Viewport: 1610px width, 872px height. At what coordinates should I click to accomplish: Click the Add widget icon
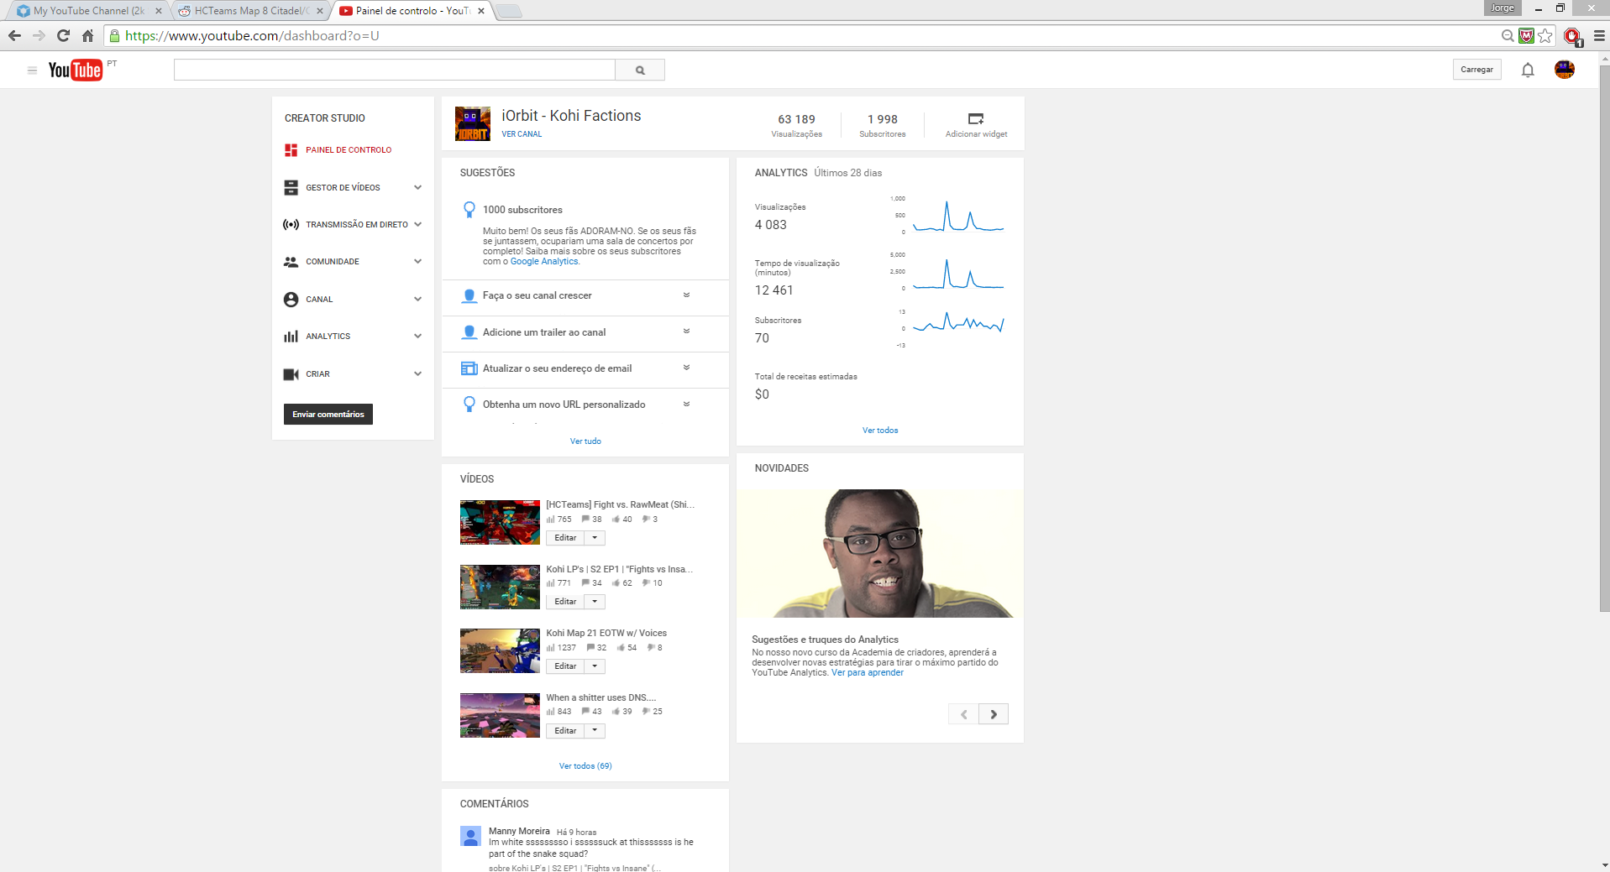click(x=976, y=119)
